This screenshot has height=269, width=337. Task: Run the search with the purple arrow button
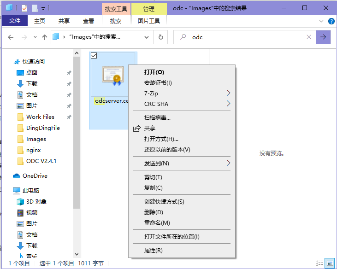coord(323,37)
